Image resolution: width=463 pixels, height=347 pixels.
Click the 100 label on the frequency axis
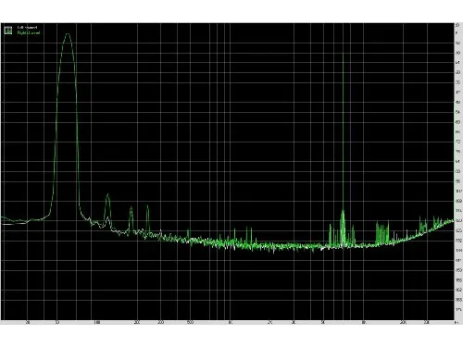tap(96, 323)
